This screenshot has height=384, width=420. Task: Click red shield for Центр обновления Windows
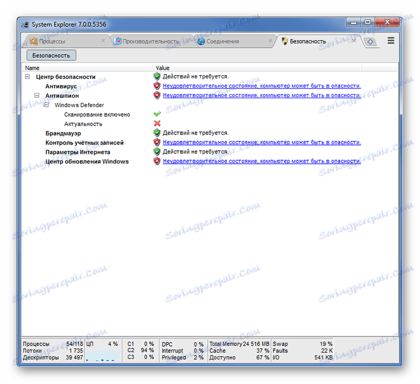tap(157, 161)
